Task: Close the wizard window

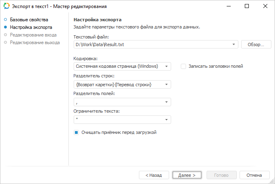Action: (x=265, y=6)
